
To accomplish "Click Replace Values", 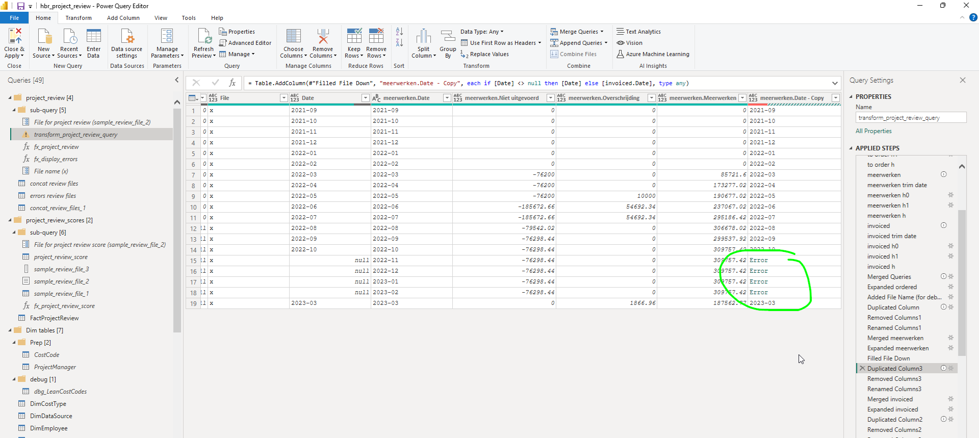I will pyautogui.click(x=484, y=54).
